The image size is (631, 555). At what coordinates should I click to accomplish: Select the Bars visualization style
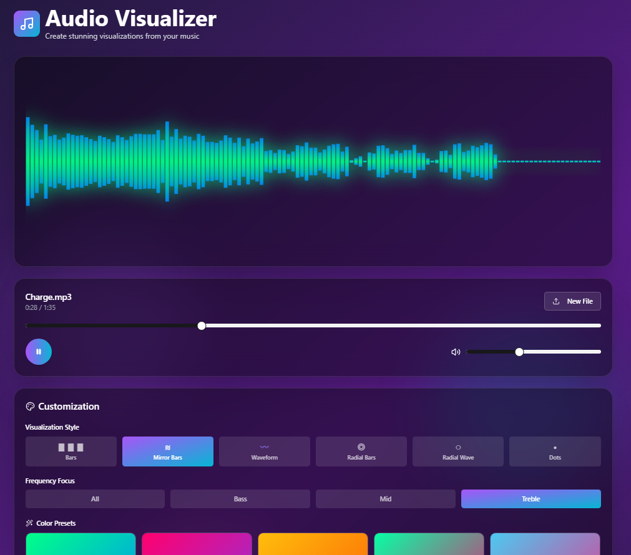tap(71, 451)
